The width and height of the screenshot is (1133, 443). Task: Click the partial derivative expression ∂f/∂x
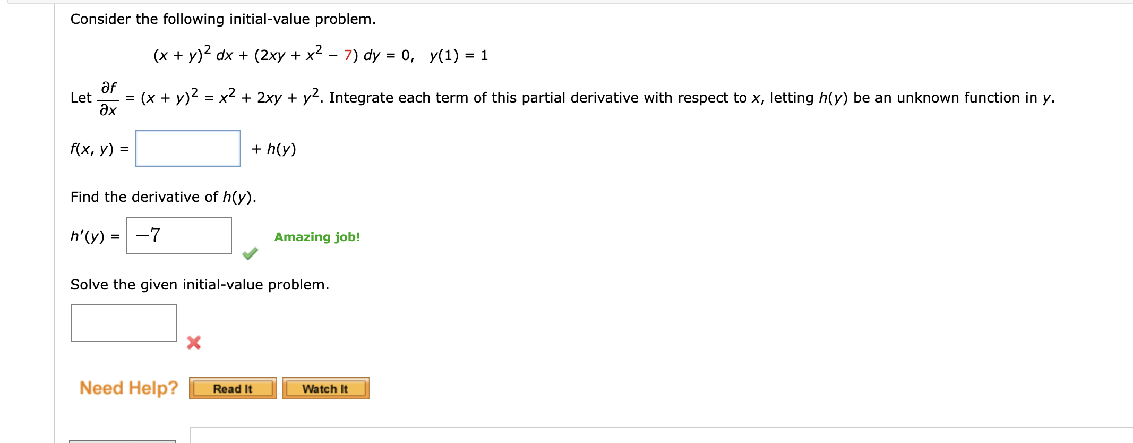click(x=109, y=98)
